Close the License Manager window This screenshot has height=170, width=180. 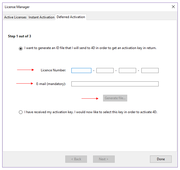[x=173, y=7]
